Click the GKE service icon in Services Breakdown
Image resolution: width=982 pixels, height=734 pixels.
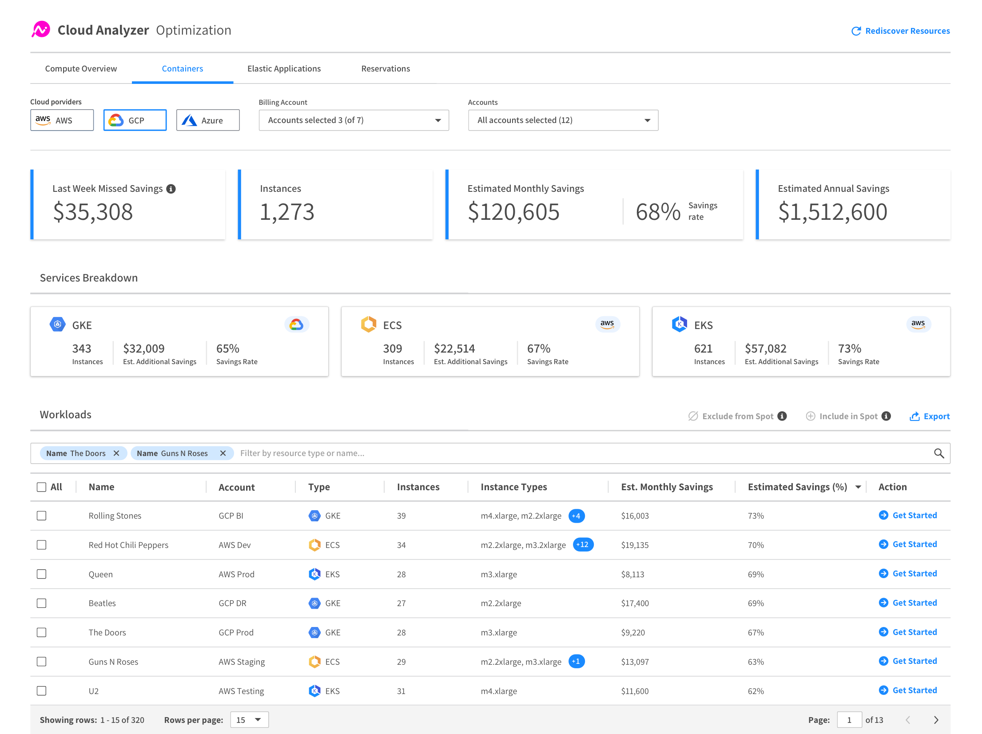pyautogui.click(x=57, y=324)
